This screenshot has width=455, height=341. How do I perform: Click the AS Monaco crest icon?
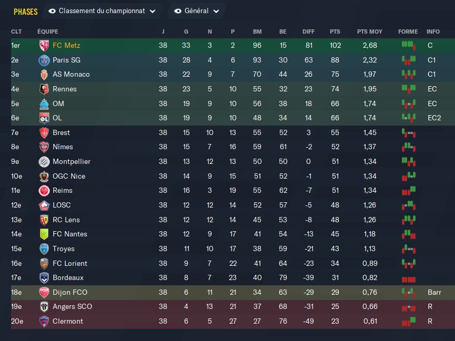[44, 75]
